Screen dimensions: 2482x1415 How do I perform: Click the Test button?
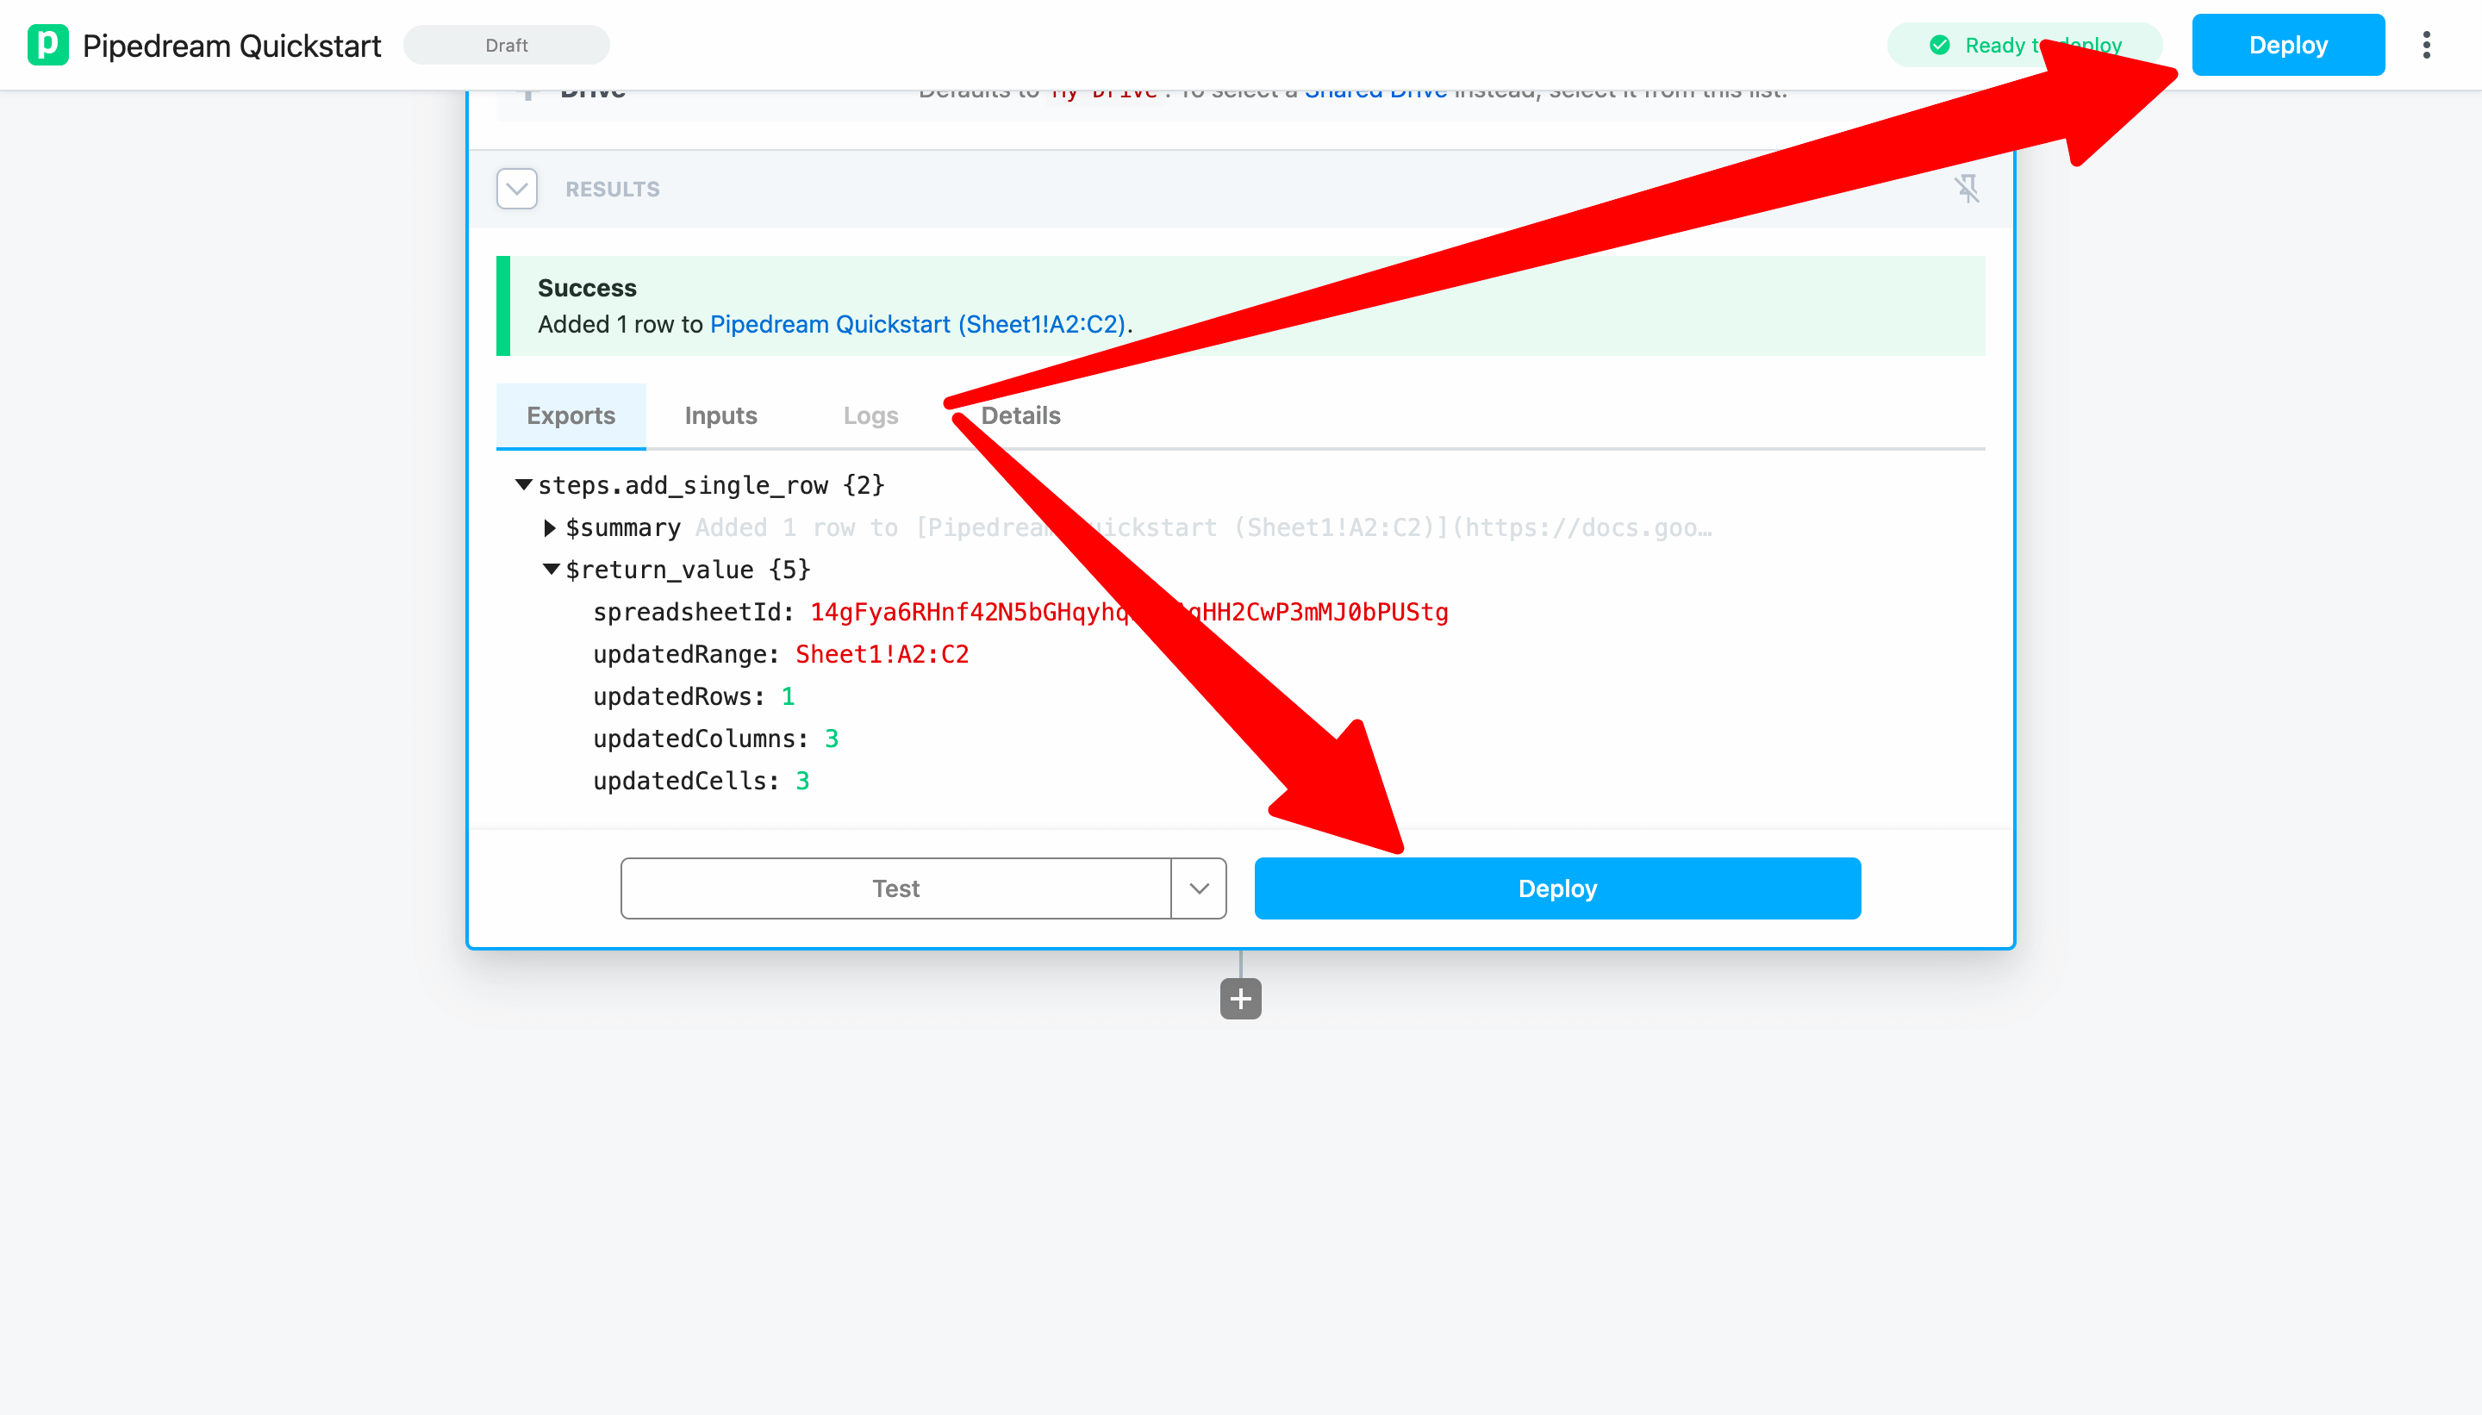[895, 888]
